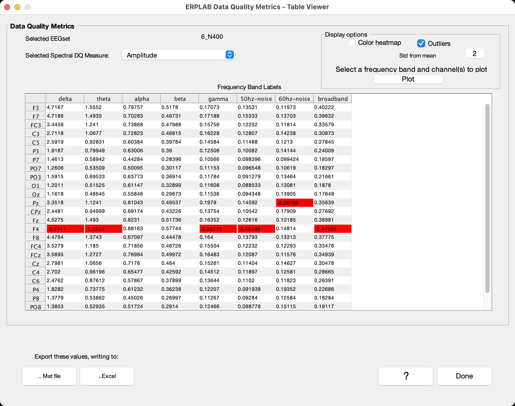The height and width of the screenshot is (406, 515).
Task: Click cell 0.40222 in F3 broadband
Action: (x=332, y=107)
